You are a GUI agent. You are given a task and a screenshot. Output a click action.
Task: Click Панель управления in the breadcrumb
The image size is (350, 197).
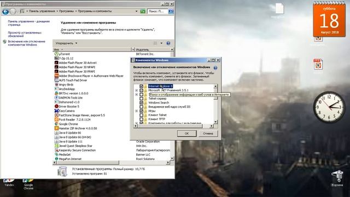point(42,11)
